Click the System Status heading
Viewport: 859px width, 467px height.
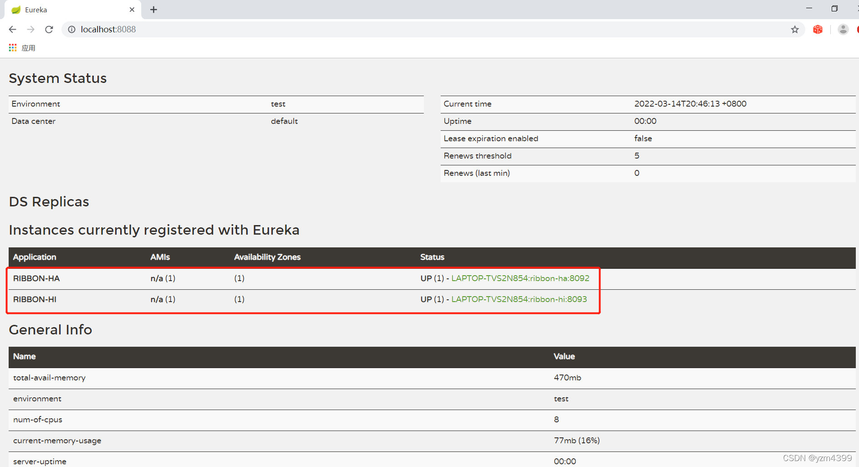pyautogui.click(x=58, y=78)
